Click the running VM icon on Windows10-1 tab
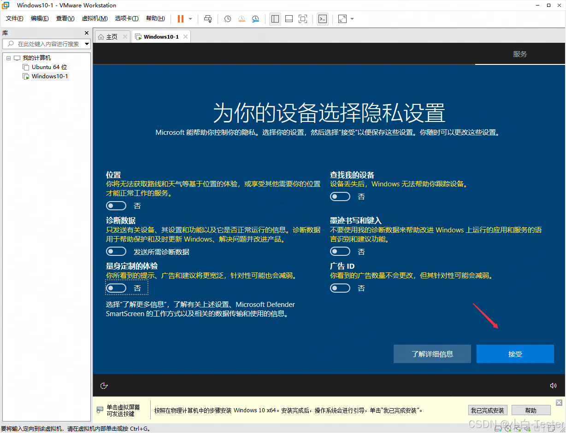The width and height of the screenshot is (566, 433). 138,37
